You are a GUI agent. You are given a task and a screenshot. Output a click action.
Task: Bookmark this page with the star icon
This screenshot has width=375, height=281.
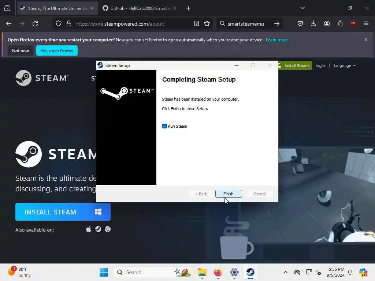(207, 24)
